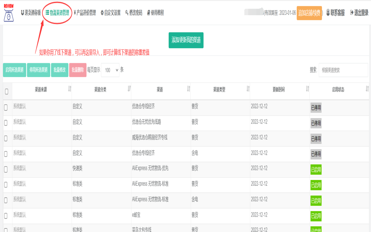Click the date in the e邮宝 row
The height and width of the screenshot is (232, 371).
pyautogui.click(x=259, y=215)
